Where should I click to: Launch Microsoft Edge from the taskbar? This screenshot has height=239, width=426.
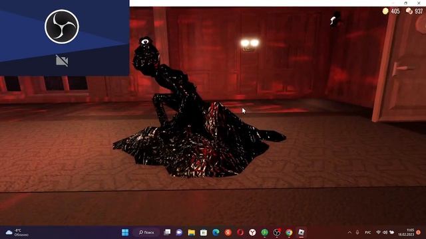point(216,232)
